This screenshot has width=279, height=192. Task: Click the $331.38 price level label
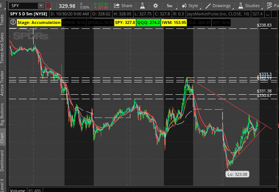[x=264, y=91]
